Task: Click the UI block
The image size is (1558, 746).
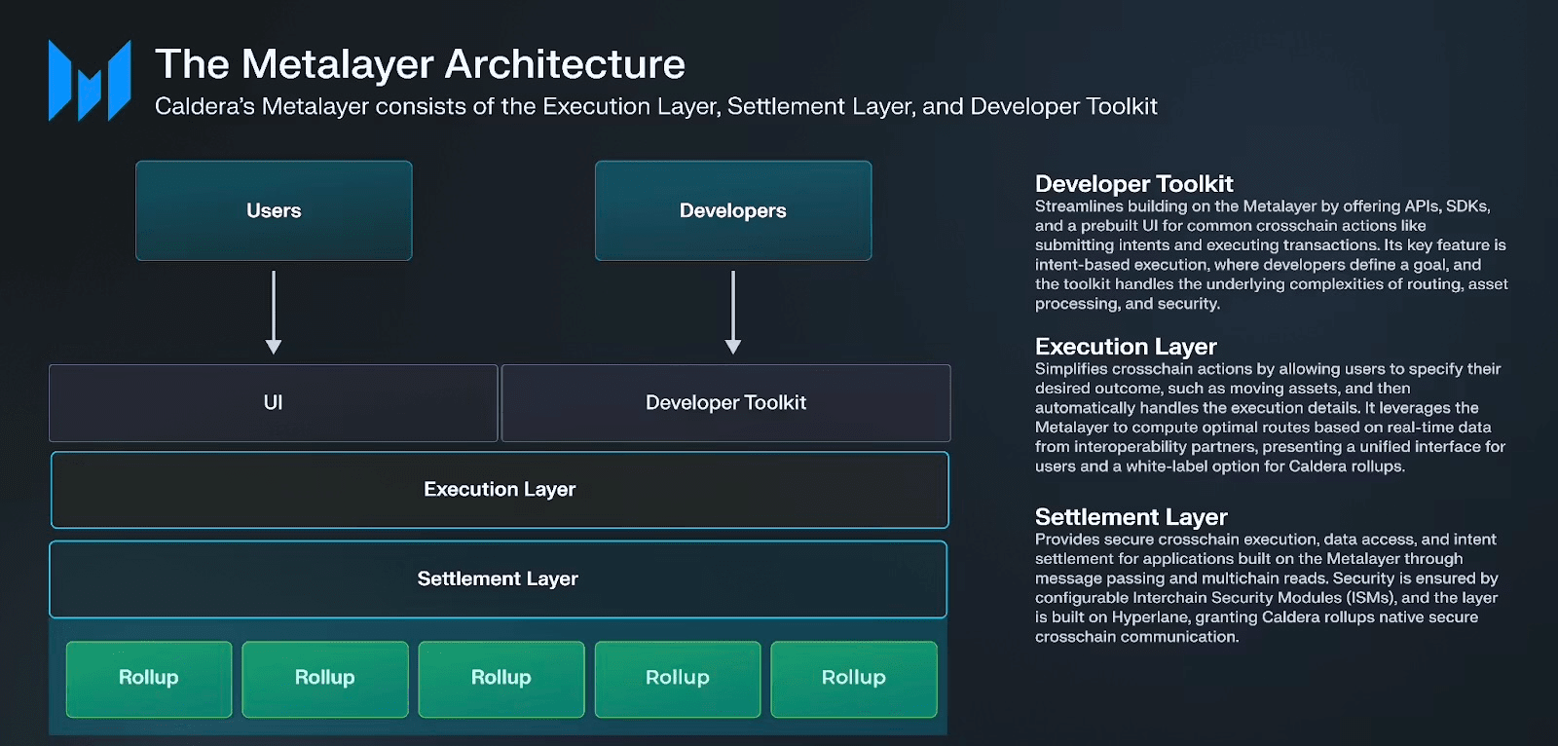Action: 273,403
